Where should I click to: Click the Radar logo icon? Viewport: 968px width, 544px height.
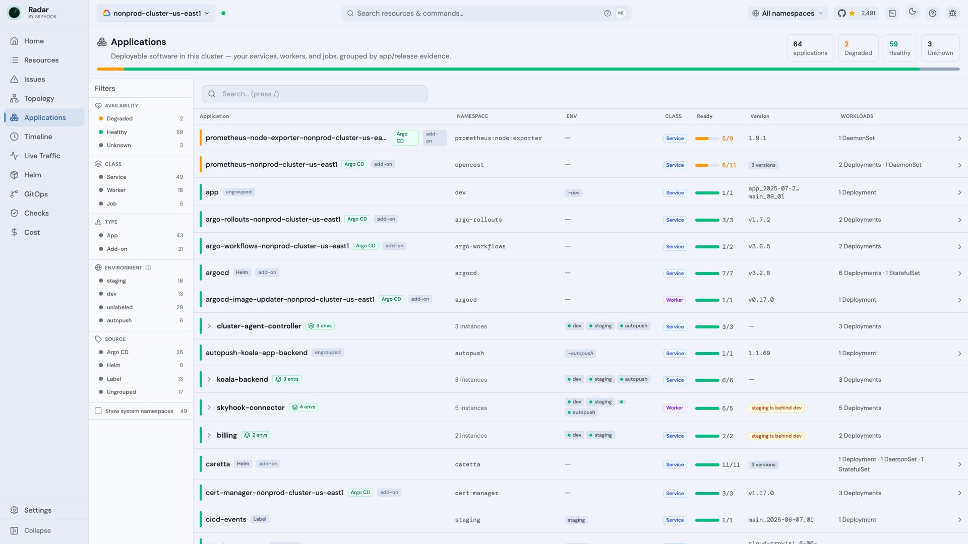click(14, 13)
